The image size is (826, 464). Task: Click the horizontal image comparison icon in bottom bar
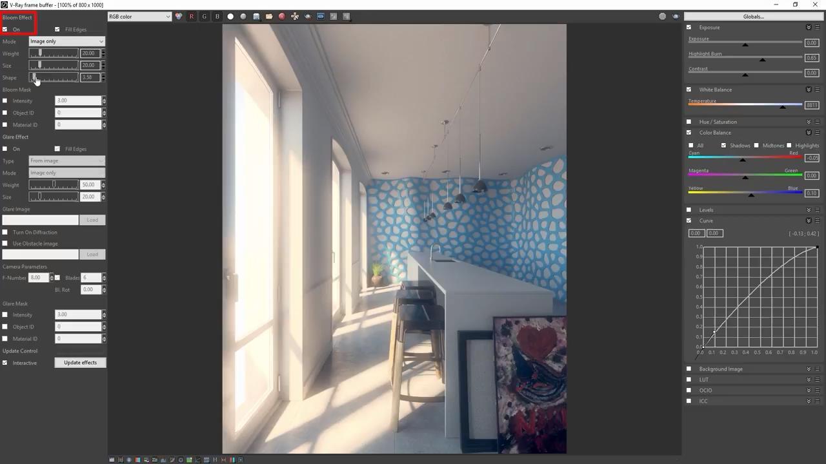[214, 459]
